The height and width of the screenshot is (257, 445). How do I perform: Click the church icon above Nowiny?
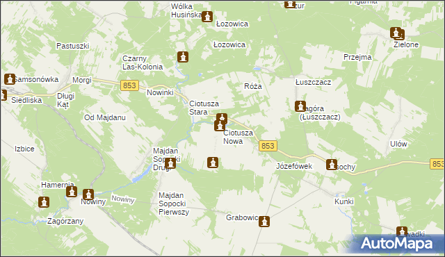[88, 194]
